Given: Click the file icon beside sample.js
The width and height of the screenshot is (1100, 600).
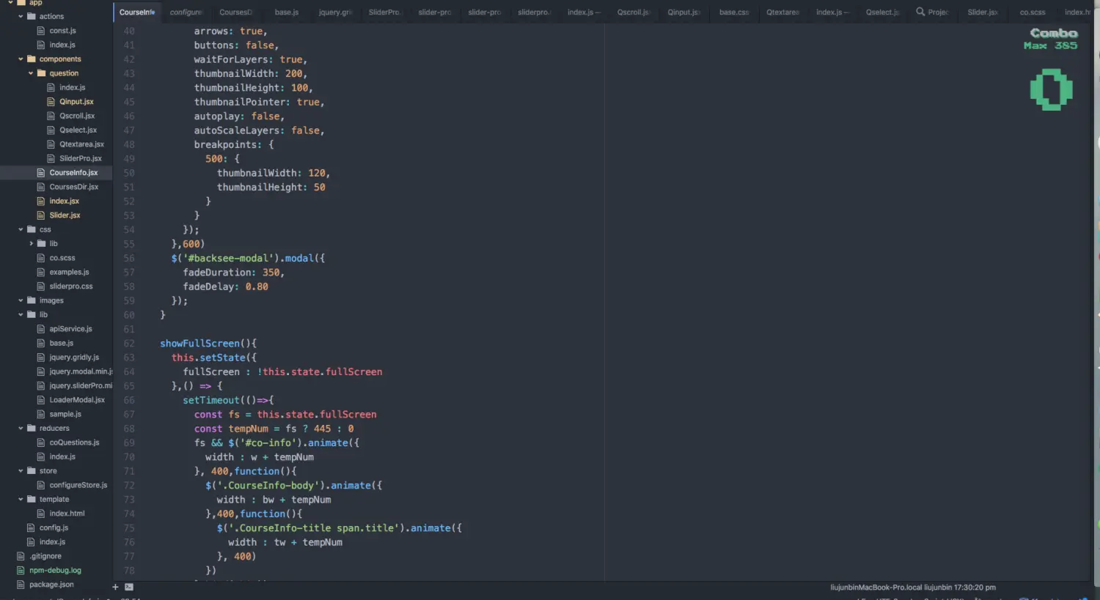Looking at the screenshot, I should 42,414.
